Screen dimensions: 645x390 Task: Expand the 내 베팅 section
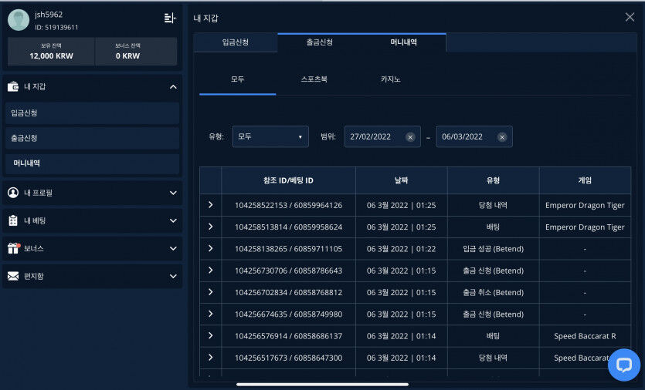point(173,221)
